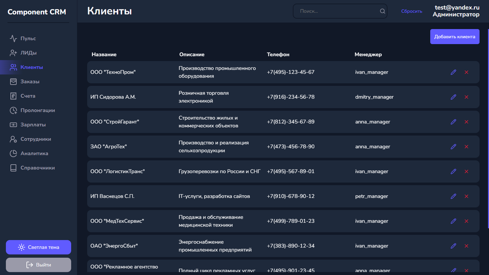Click the Менеджер column header
This screenshot has height=275, width=489.
[x=368, y=55]
